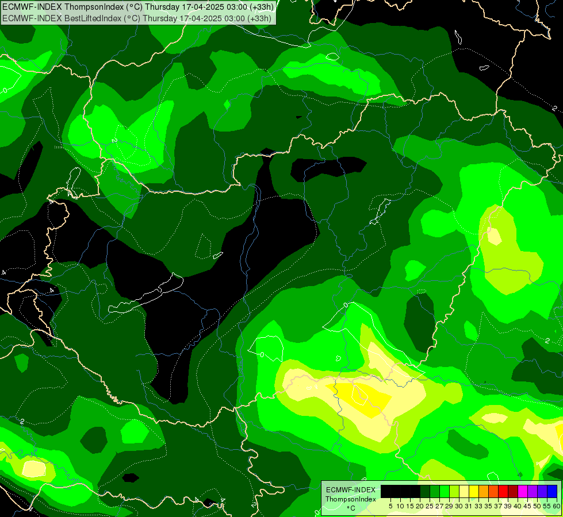Click the legend scale value '35'
The height and width of the screenshot is (517, 563).
tap(488, 506)
